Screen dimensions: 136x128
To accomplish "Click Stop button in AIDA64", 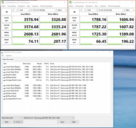I will 18,122.
